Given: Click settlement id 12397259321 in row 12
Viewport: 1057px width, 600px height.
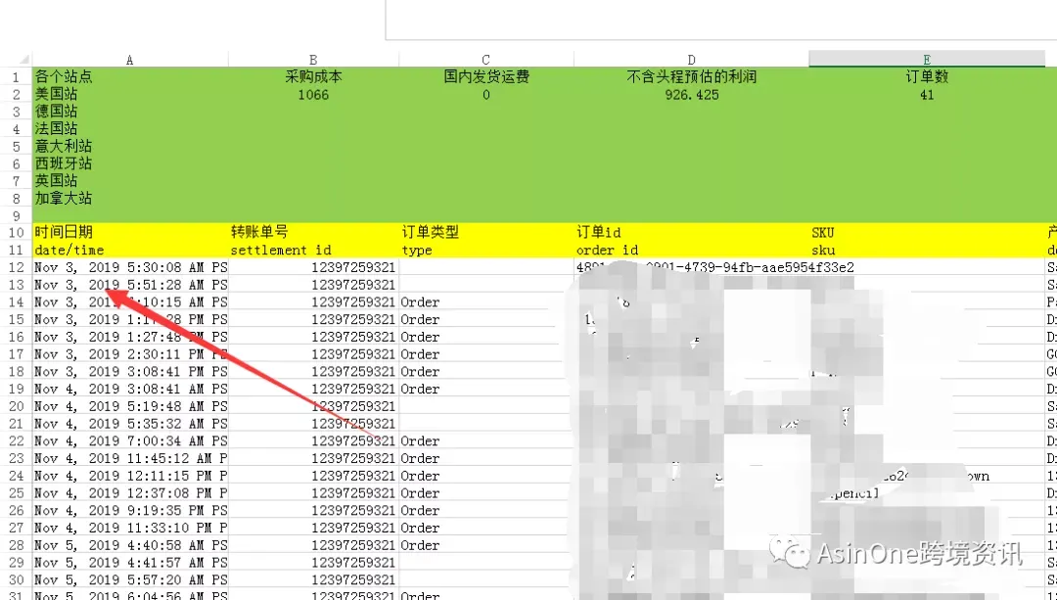Looking at the screenshot, I should [313, 267].
